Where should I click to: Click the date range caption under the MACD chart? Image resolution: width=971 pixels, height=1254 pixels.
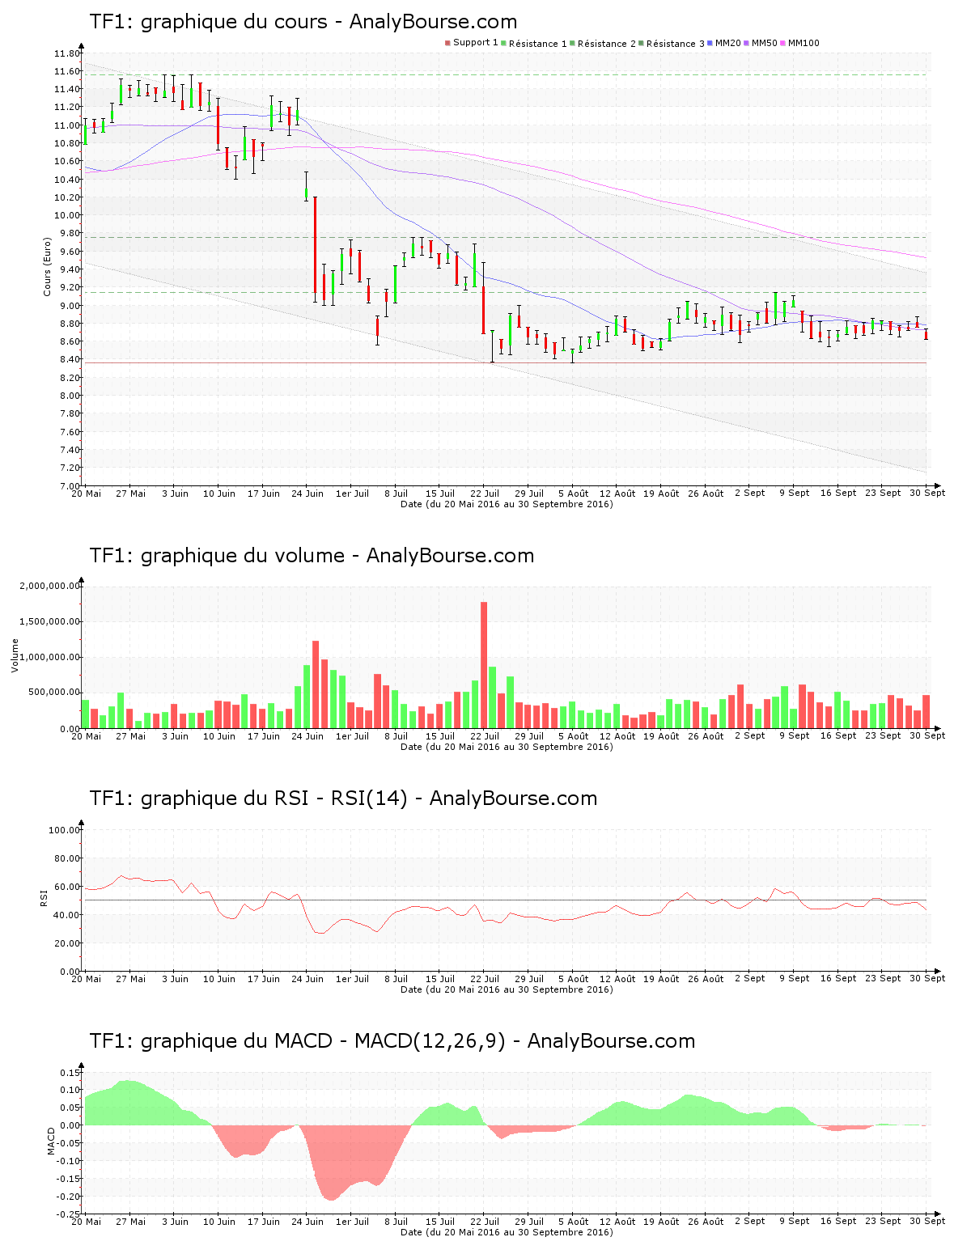point(507,1232)
